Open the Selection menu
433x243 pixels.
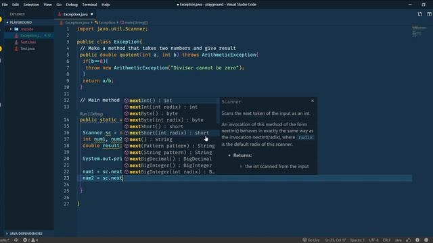tap(31, 5)
